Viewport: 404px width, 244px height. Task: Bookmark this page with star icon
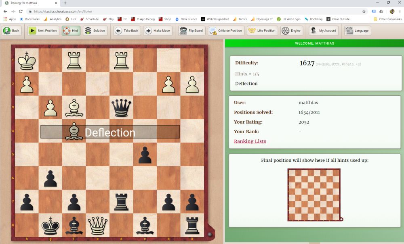click(364, 11)
